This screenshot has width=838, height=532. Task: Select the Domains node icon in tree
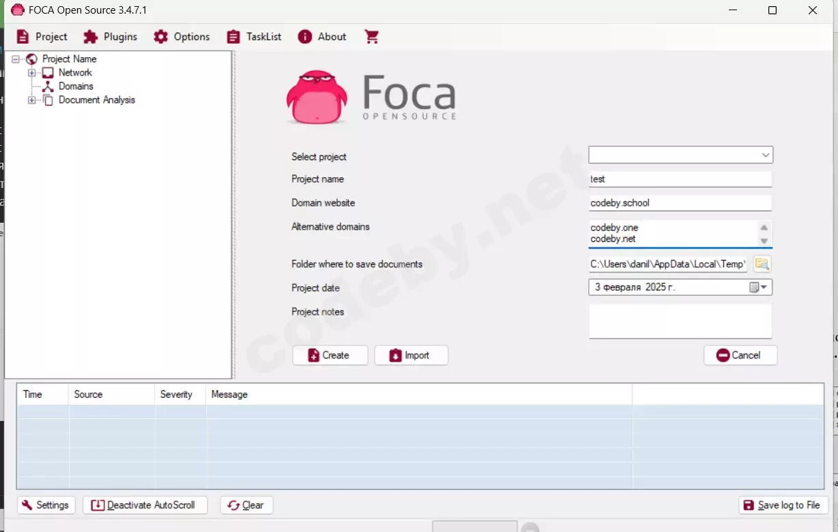pyautogui.click(x=48, y=87)
